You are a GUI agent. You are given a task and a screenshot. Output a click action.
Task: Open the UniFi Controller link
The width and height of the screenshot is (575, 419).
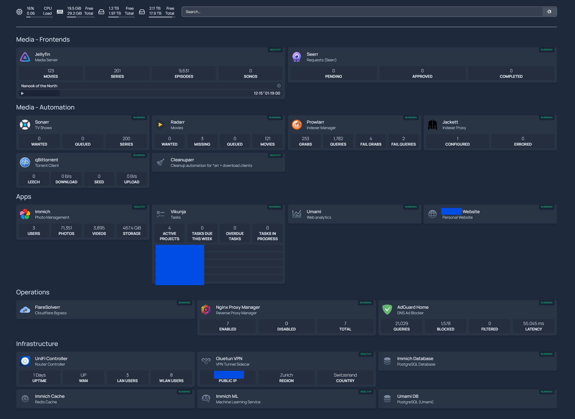click(x=51, y=359)
